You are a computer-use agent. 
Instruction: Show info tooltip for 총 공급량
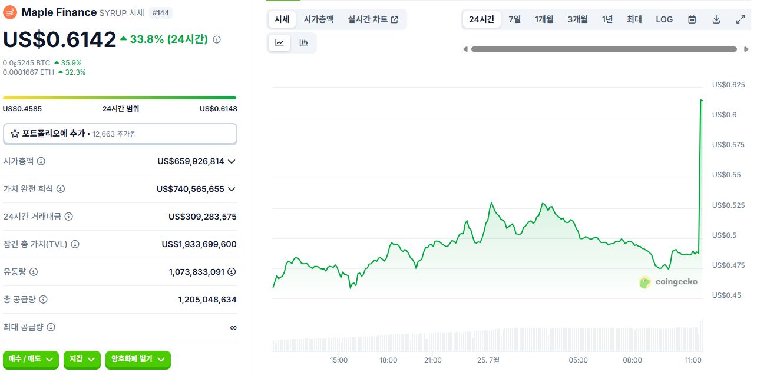(x=43, y=300)
